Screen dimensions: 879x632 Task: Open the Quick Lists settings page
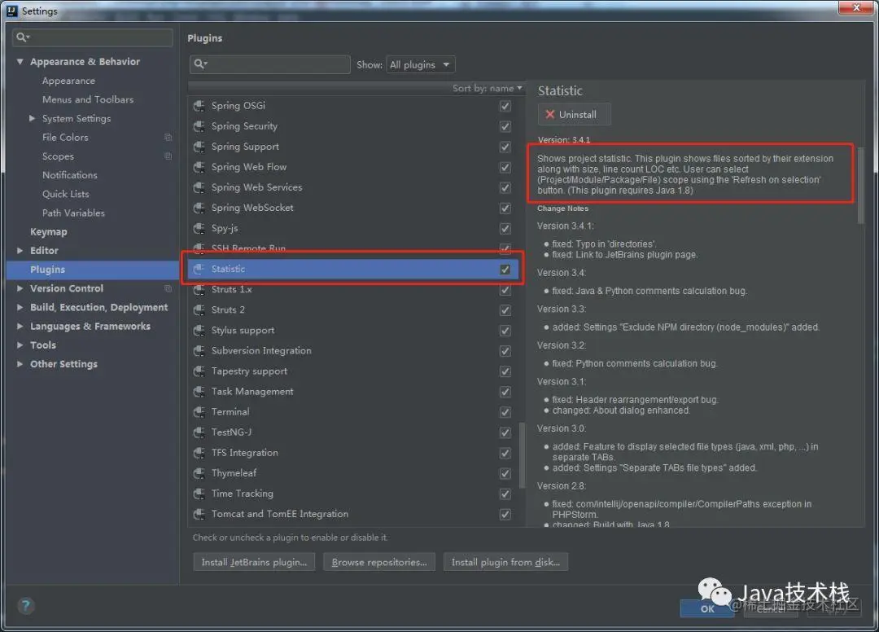[66, 194]
